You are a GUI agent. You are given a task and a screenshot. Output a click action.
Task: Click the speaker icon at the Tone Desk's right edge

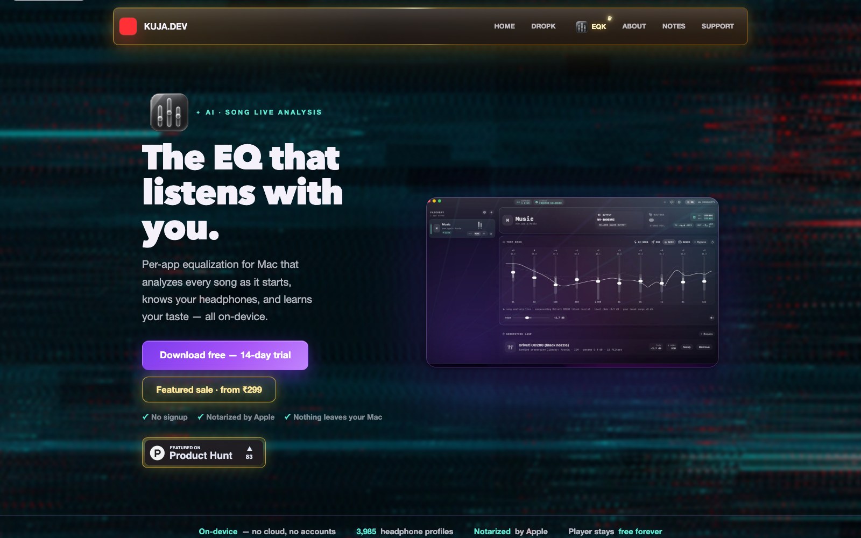[711, 318]
